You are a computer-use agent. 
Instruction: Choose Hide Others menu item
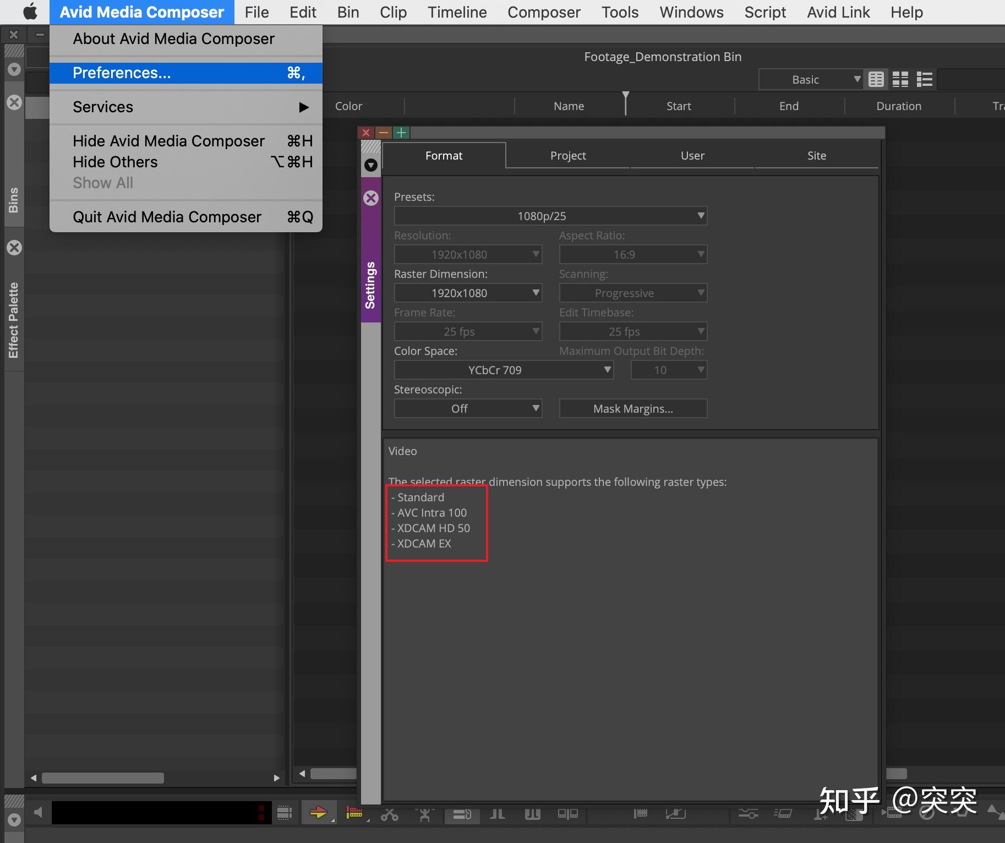click(x=186, y=162)
